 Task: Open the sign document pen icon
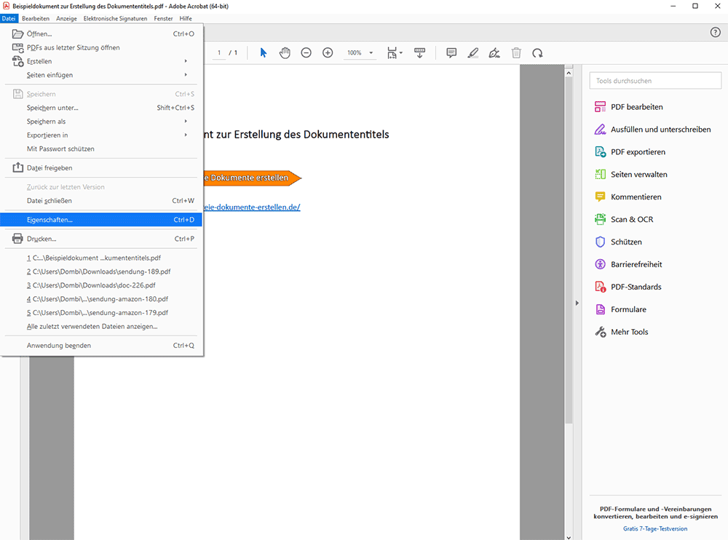(x=494, y=53)
